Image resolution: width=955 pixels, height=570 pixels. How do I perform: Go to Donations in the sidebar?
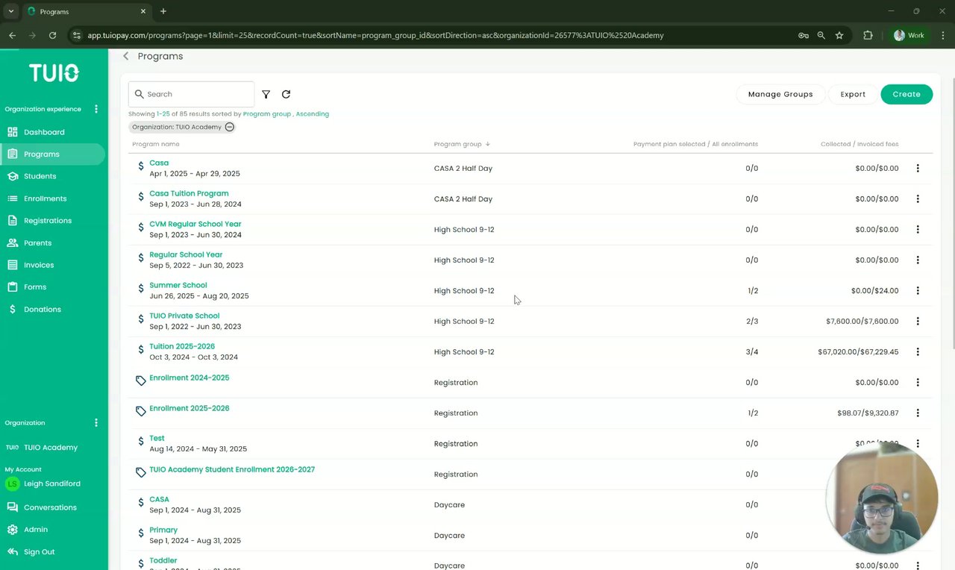coord(43,310)
